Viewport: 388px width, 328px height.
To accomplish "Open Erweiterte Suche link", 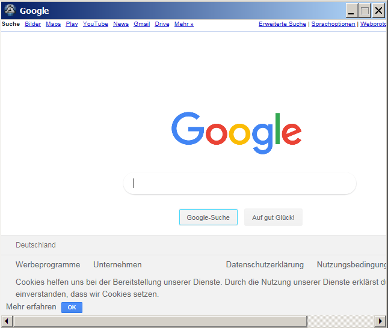I will (x=282, y=24).
